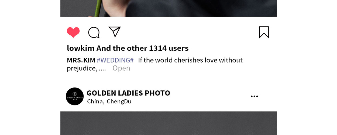
Task: Open comments with the speech bubble icon
Action: 94,32
